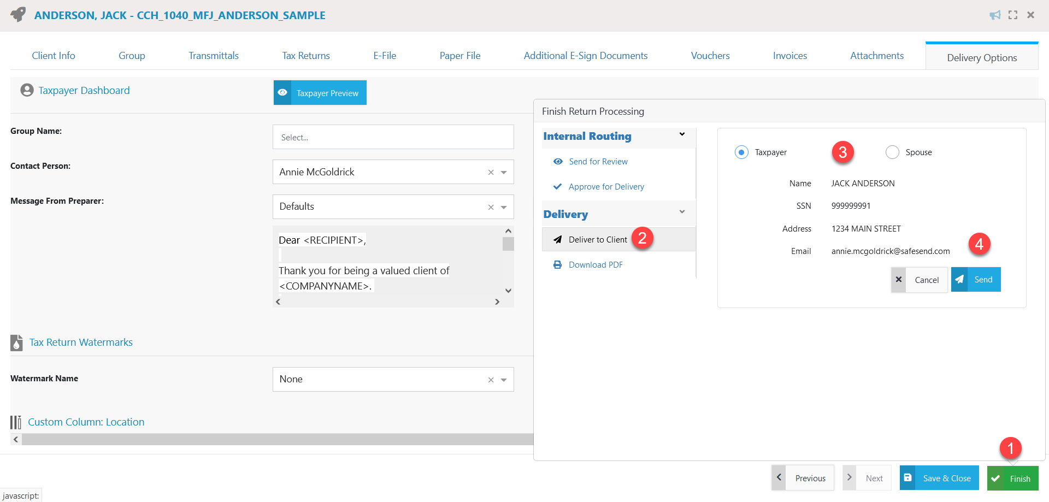
Task: Open the Group Name select dropdown
Action: 393,137
